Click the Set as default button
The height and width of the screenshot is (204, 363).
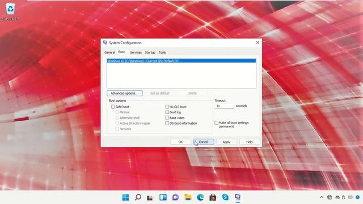pyautogui.click(x=160, y=93)
